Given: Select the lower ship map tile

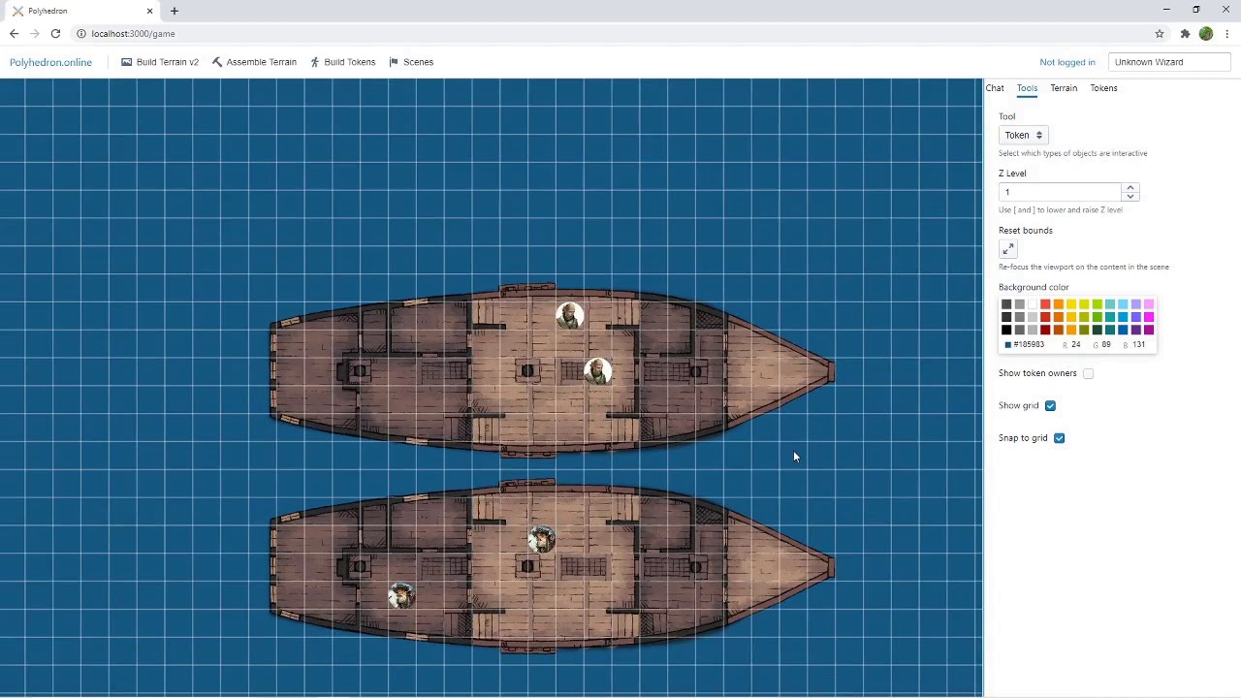Looking at the screenshot, I should click(x=552, y=566).
